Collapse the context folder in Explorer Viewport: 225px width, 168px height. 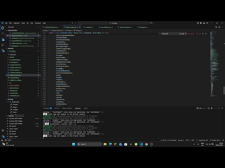tap(12, 57)
